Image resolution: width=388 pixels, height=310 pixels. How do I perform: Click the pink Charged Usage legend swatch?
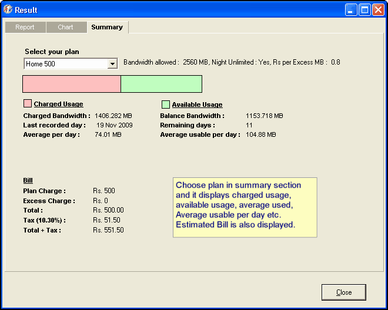(x=28, y=104)
